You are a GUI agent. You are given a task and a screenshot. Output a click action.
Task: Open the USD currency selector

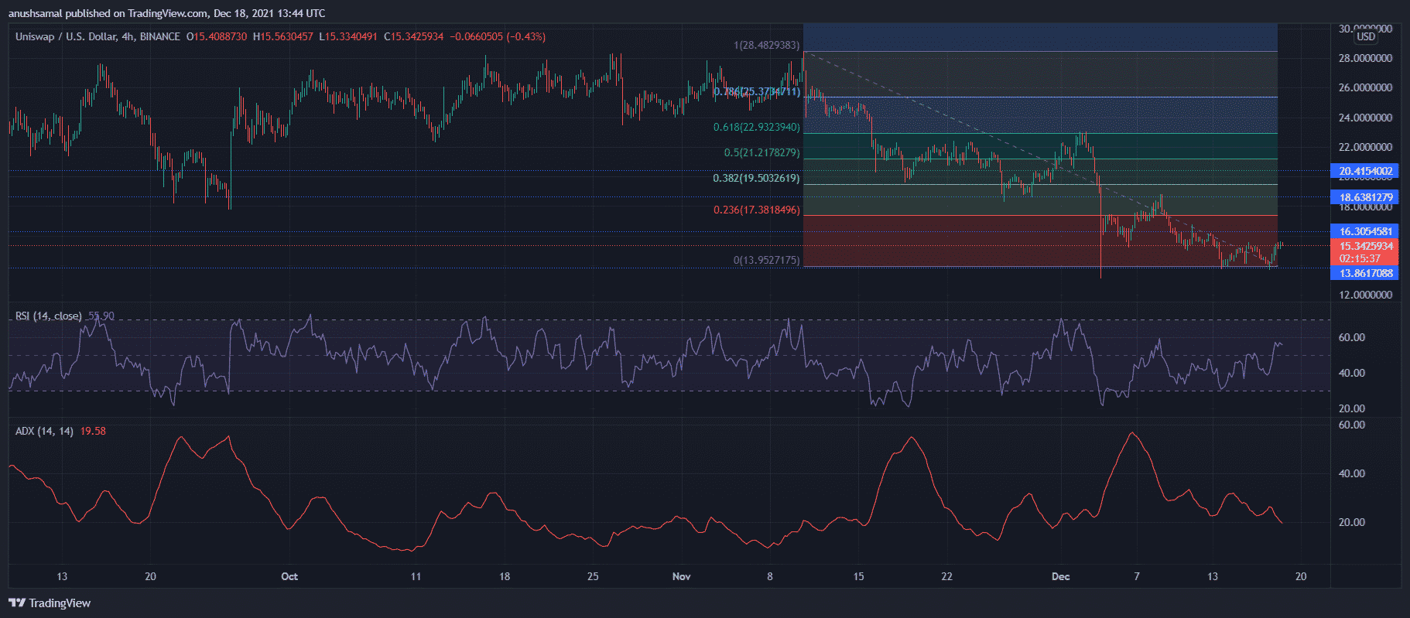(x=1366, y=37)
